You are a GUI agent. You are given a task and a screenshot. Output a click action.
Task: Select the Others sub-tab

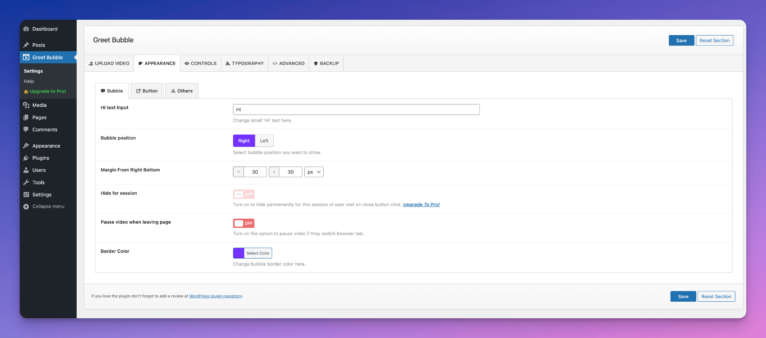[182, 91]
